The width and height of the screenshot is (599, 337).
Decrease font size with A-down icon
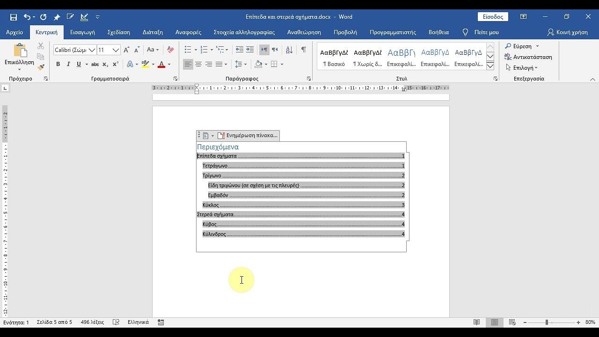[137, 50]
